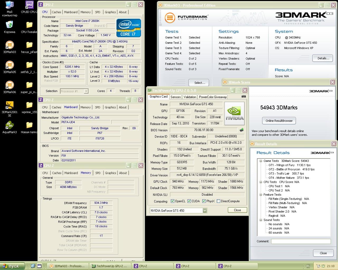The image size is (338, 270).
Task: Click the Intel Core i7 logo badge
Action: (x=129, y=28)
